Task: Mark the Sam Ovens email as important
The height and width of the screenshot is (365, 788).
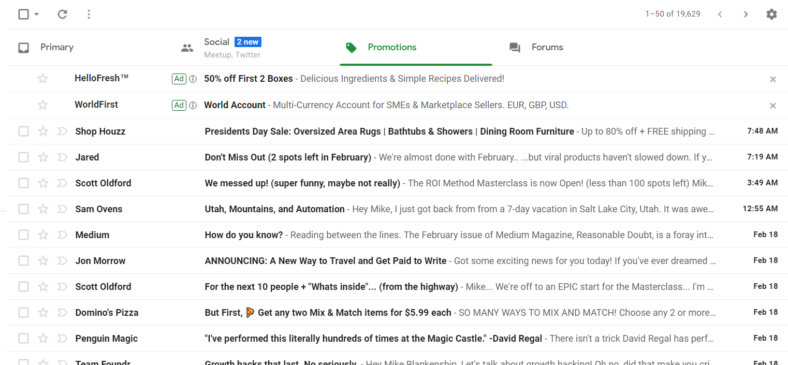Action: pos(62,209)
